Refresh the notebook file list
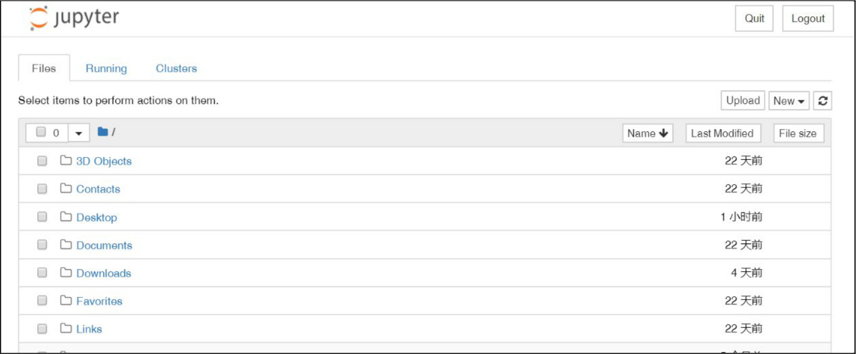 [823, 101]
